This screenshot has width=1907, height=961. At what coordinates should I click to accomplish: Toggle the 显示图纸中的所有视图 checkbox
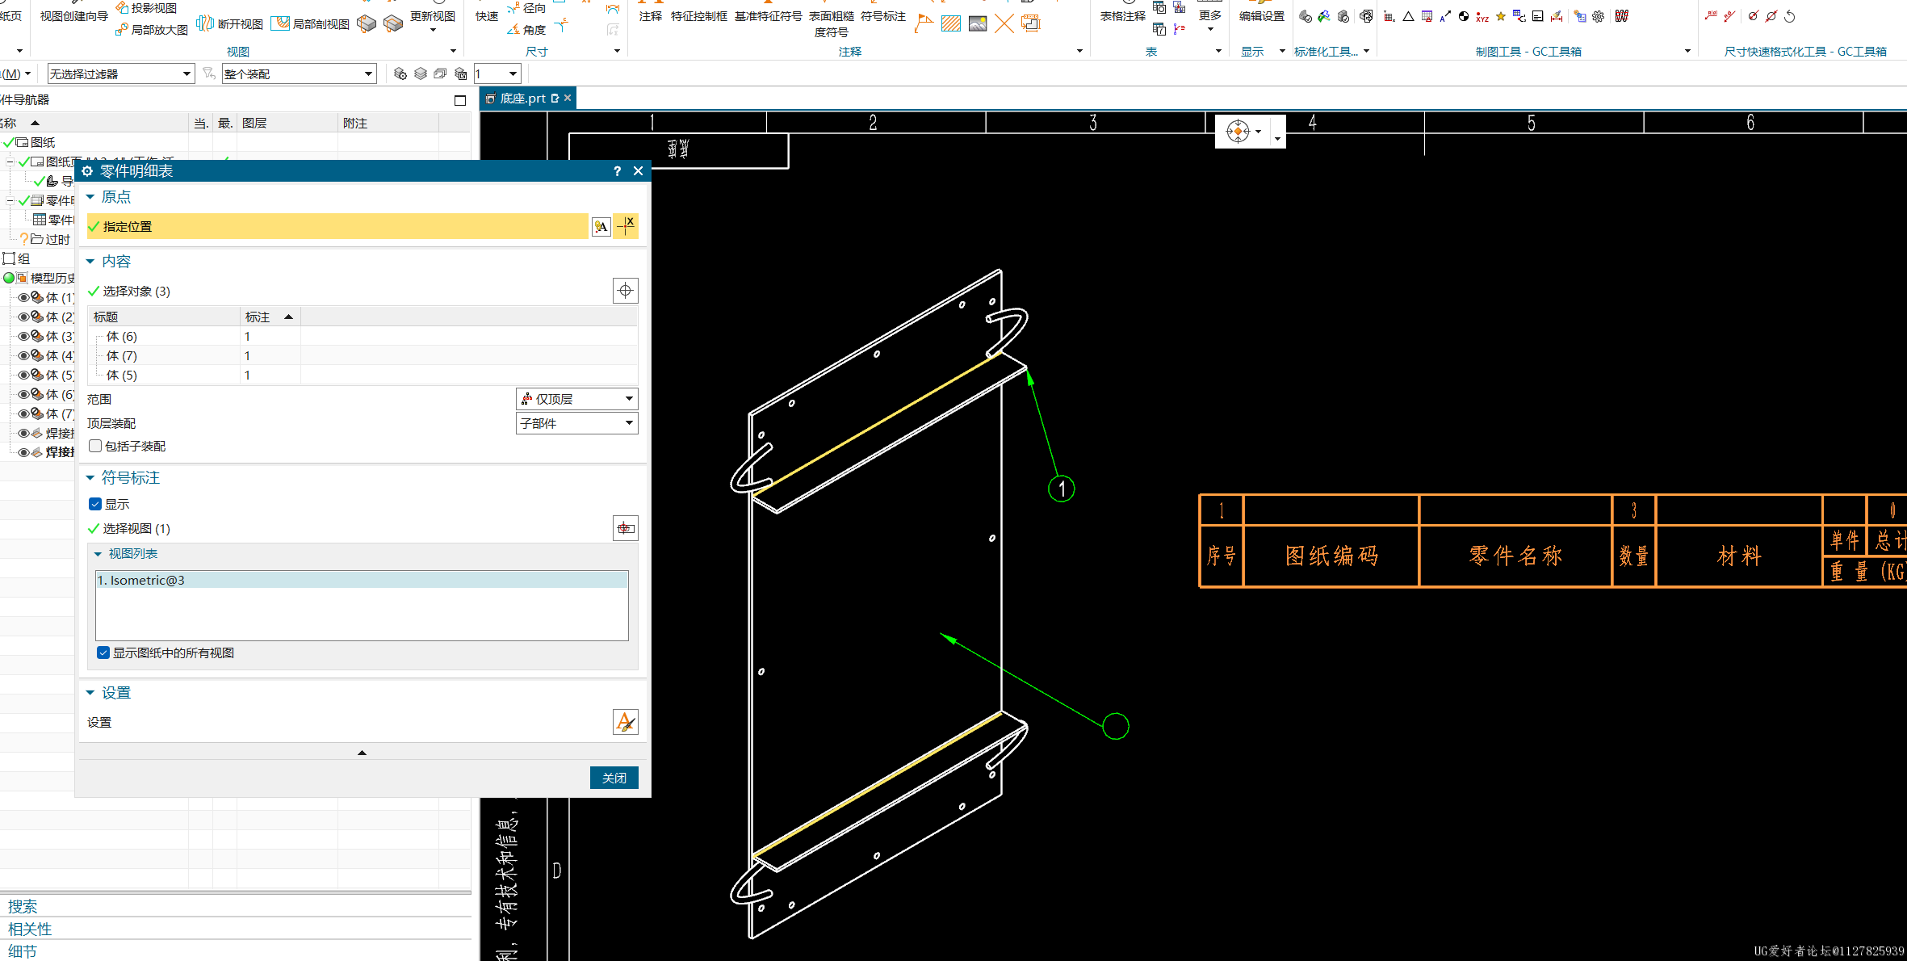tap(103, 653)
